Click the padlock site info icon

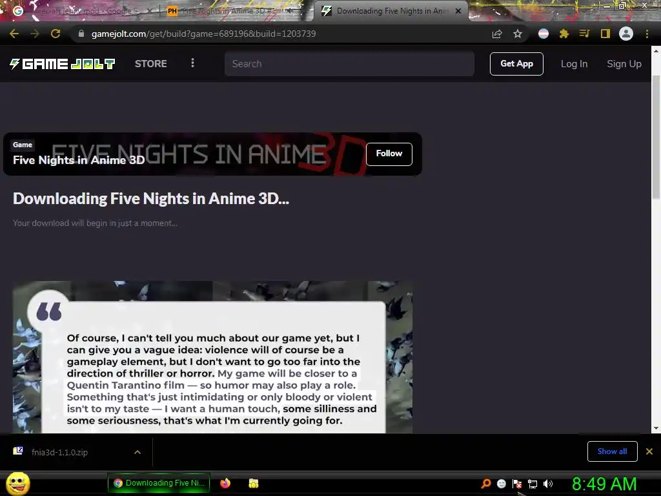pos(81,34)
